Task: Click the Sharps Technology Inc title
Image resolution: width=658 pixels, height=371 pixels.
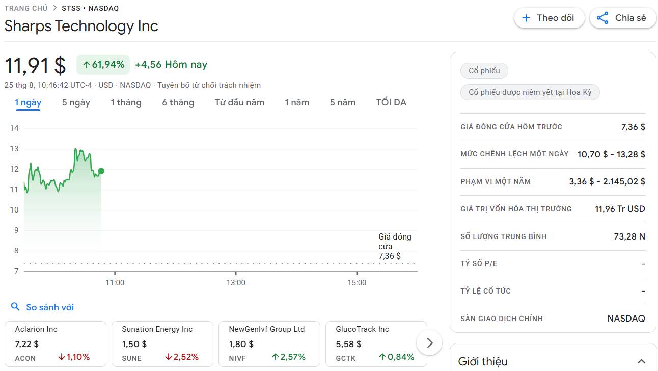Action: pyautogui.click(x=81, y=26)
